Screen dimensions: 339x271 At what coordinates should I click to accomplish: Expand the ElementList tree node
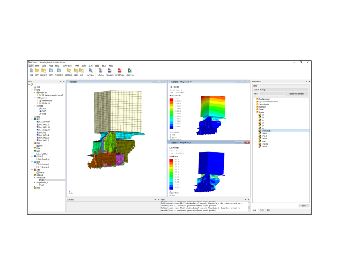(38, 100)
